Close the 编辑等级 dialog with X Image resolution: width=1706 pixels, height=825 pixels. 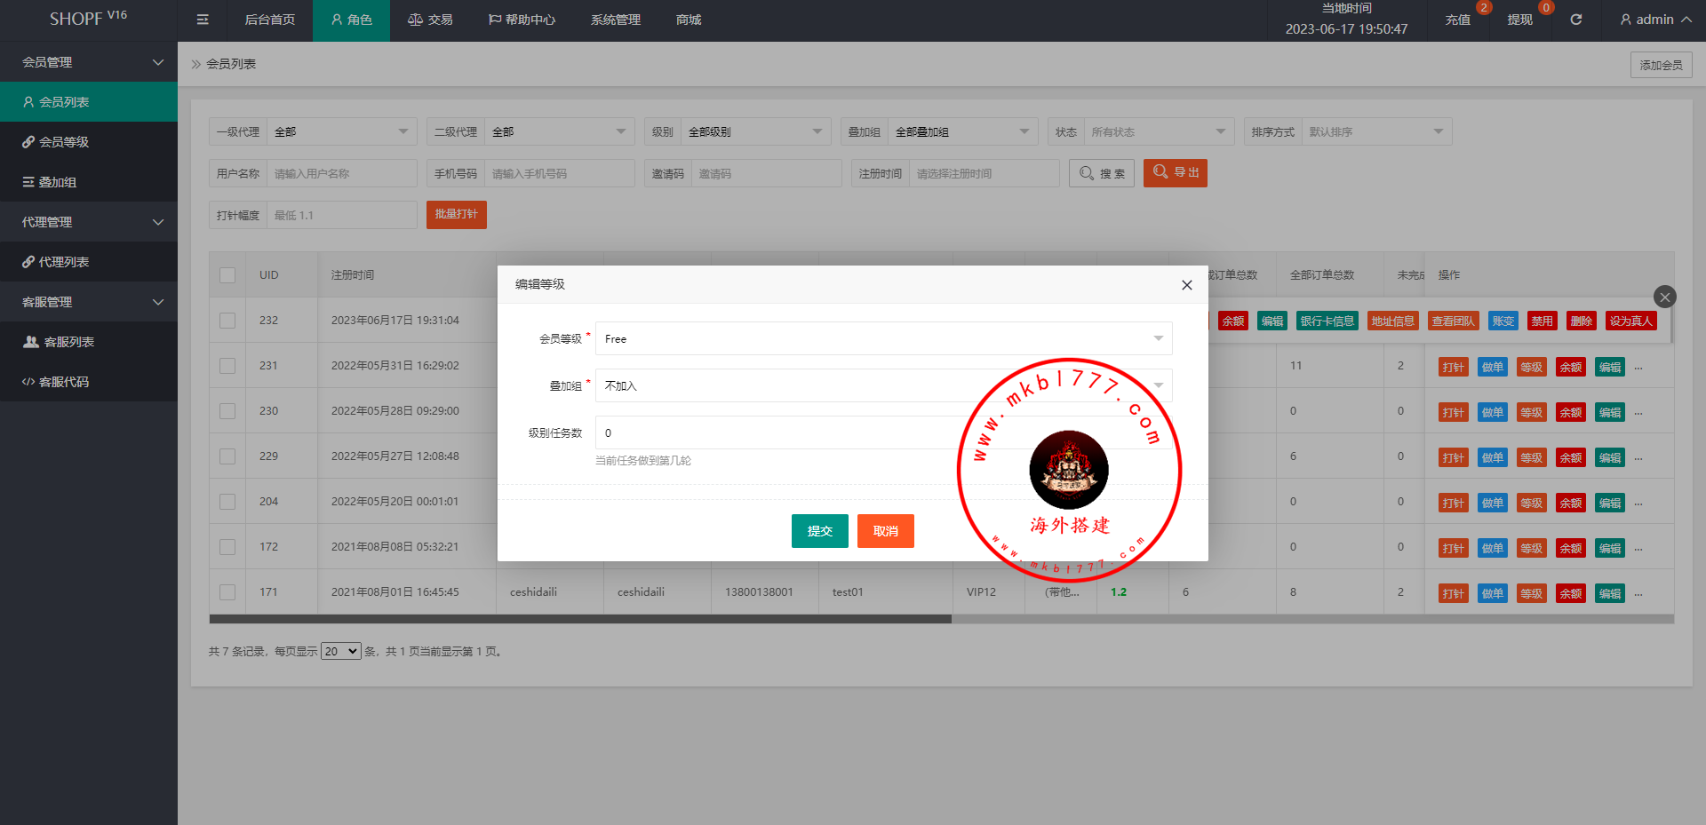point(1186,285)
